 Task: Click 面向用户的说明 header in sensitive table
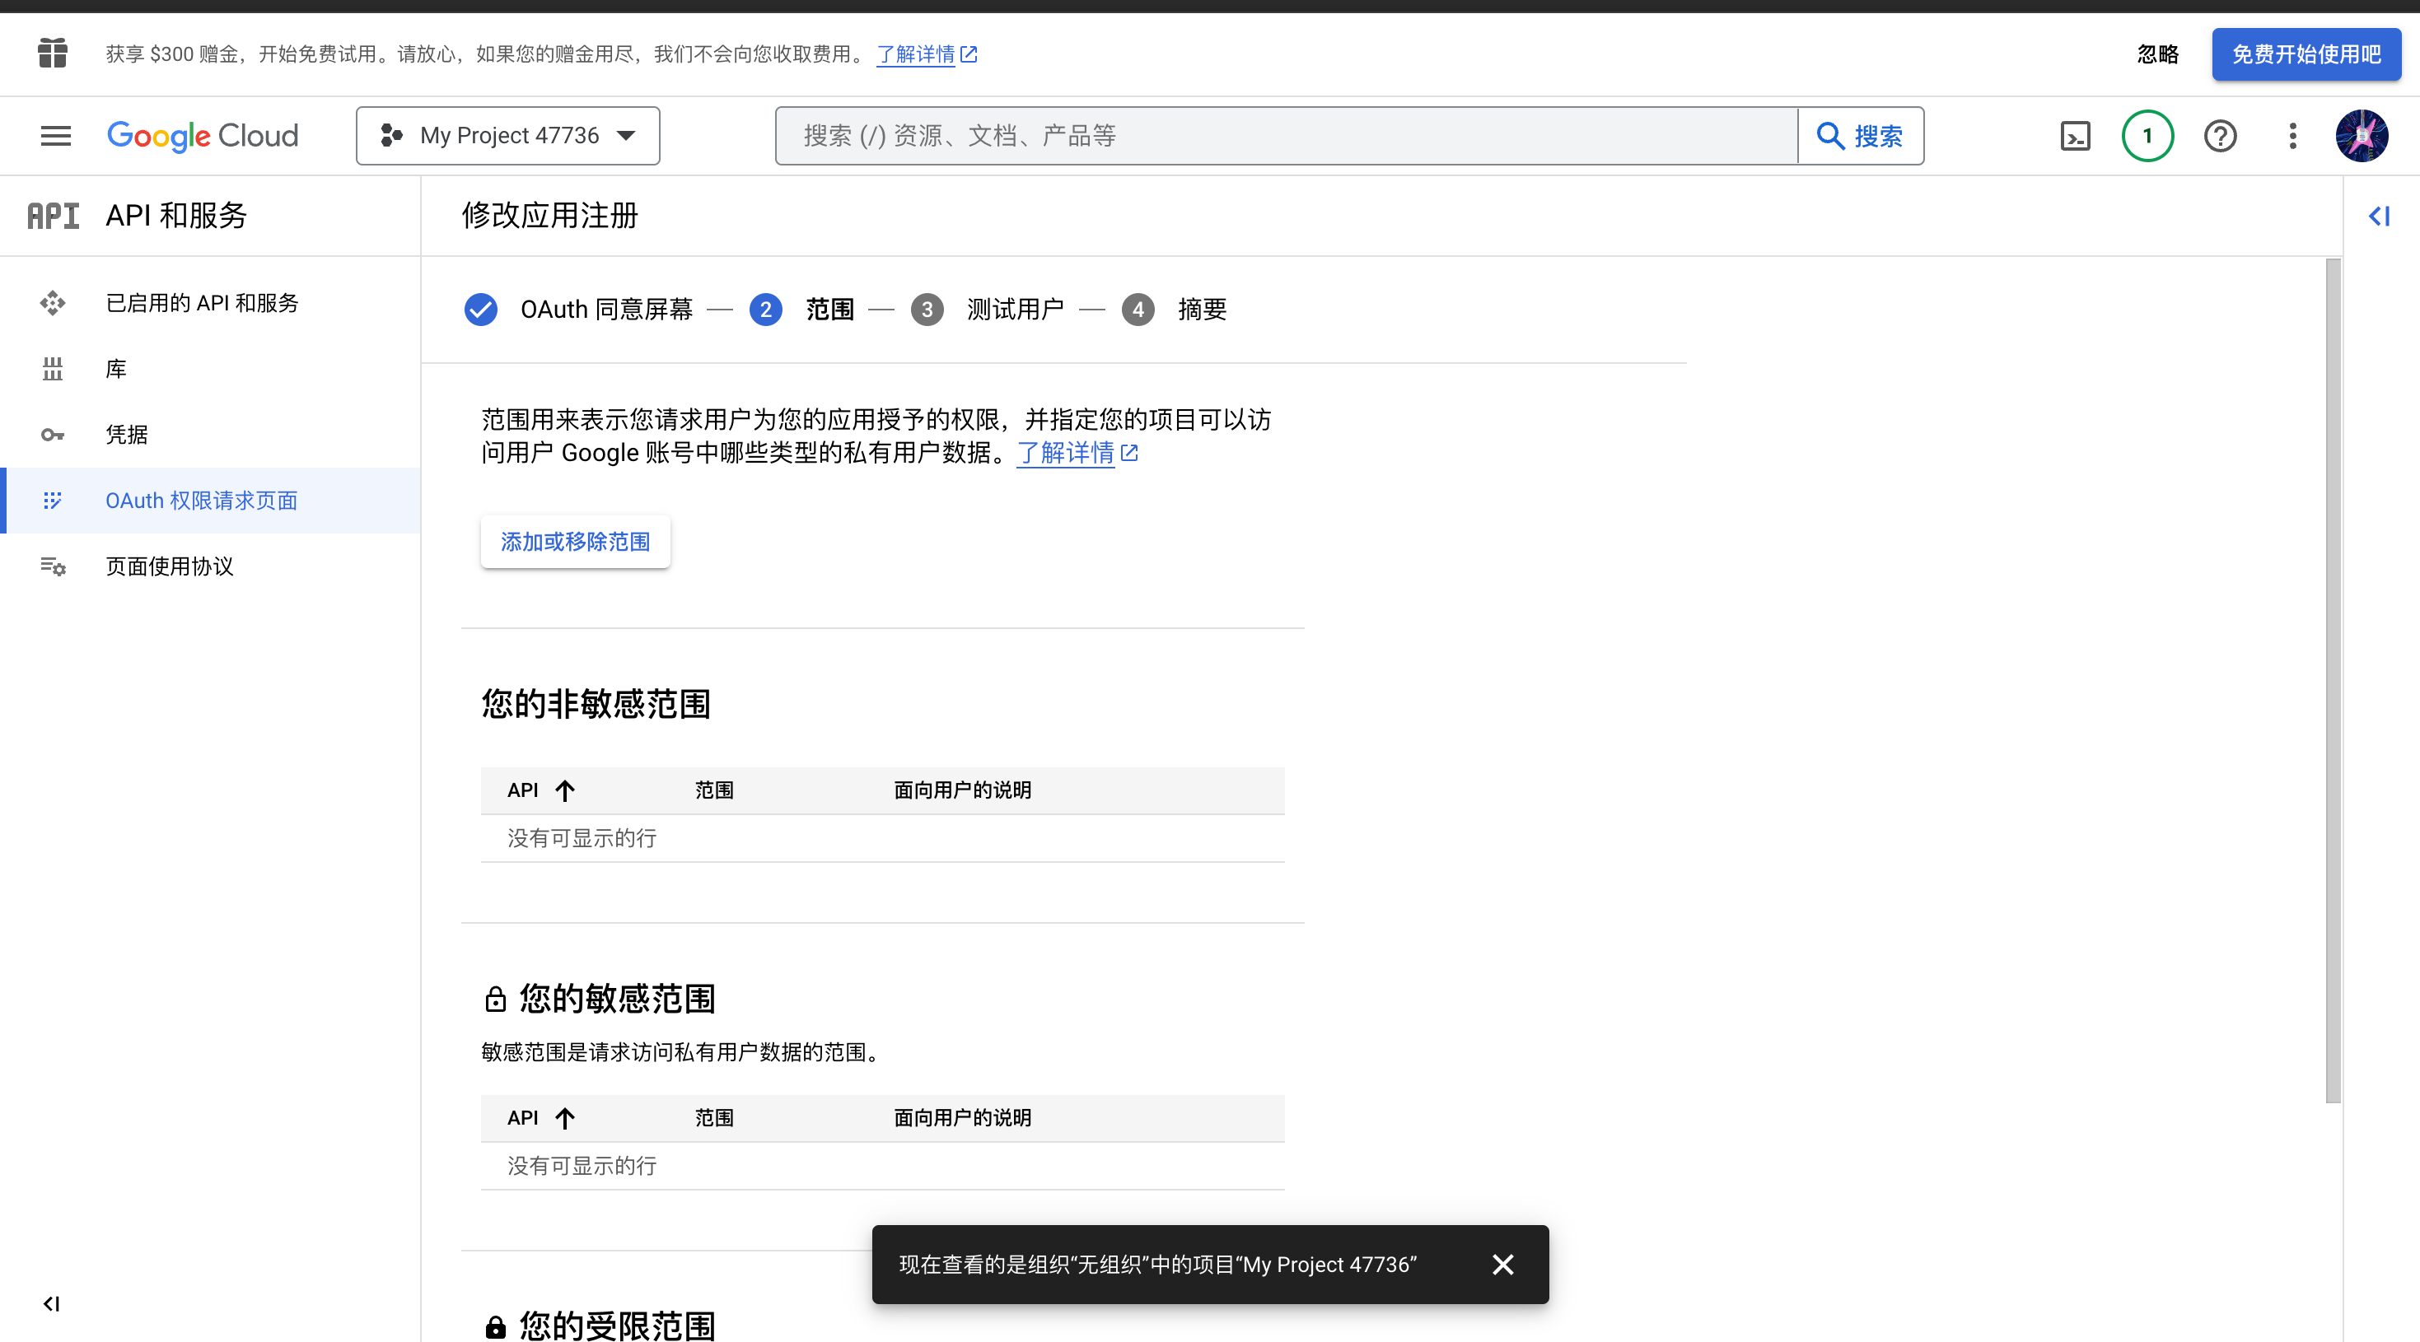pos(962,1119)
